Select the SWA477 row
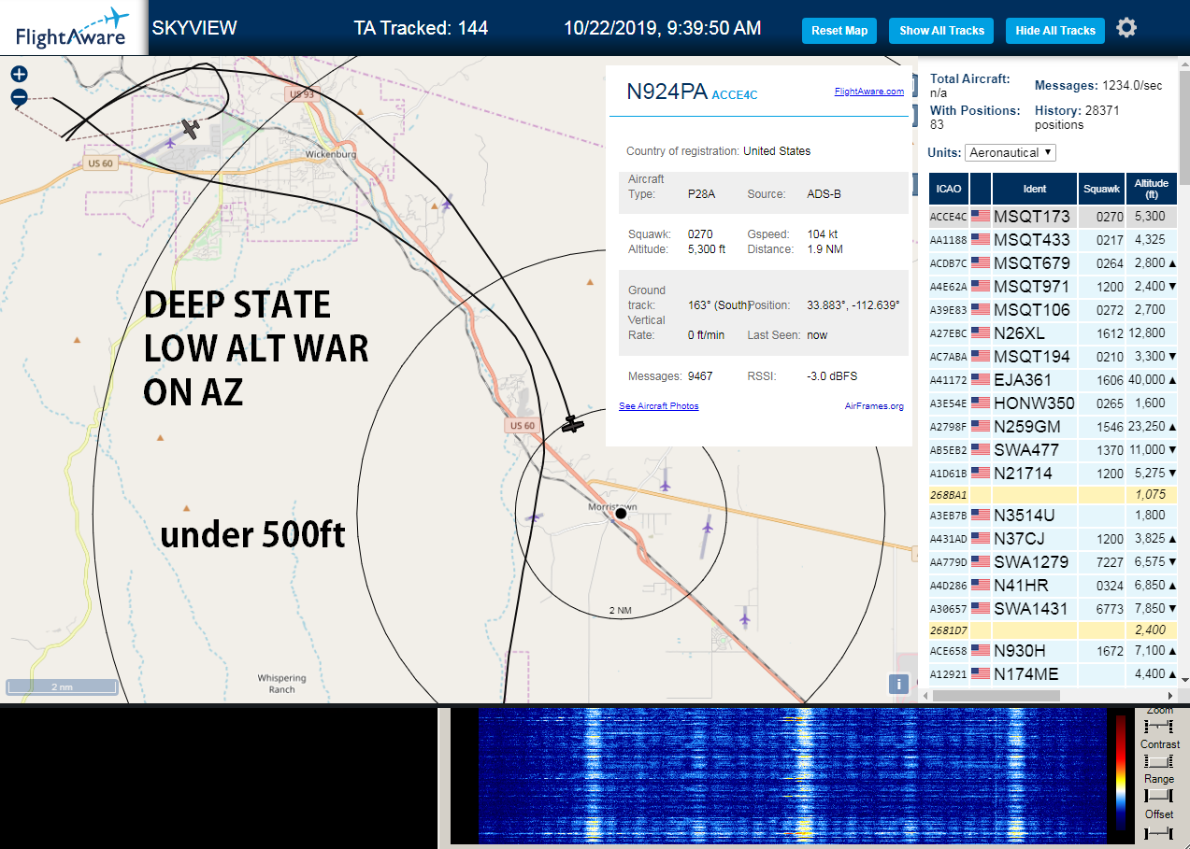Screen dimensions: 1190x849 [1054, 450]
